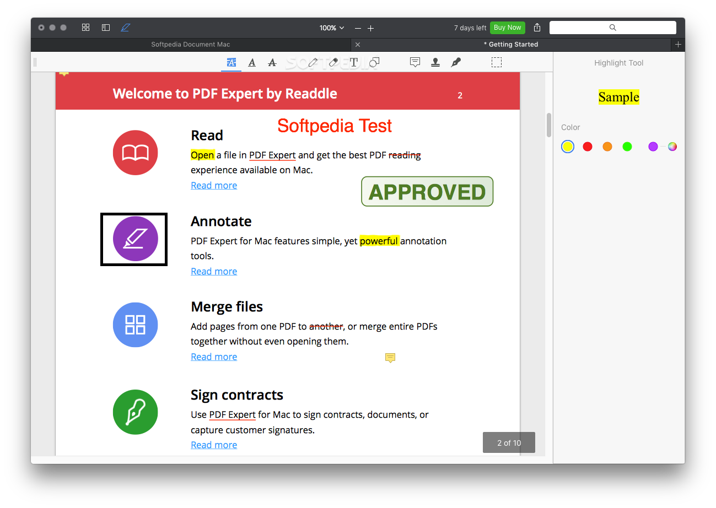Select the Getting Started tab
Viewport: 716px width, 508px height.
point(512,44)
